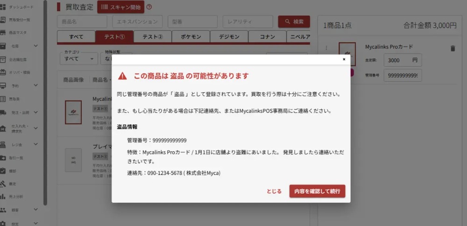Focus the レアリティ search field
467x226 pixels.
[248, 22]
